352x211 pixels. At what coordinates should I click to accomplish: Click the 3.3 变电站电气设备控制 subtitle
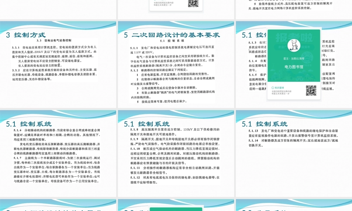click(54, 40)
